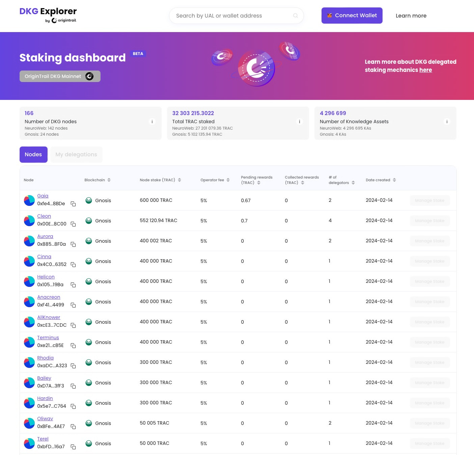Copy the Anacreon node address

(73, 305)
